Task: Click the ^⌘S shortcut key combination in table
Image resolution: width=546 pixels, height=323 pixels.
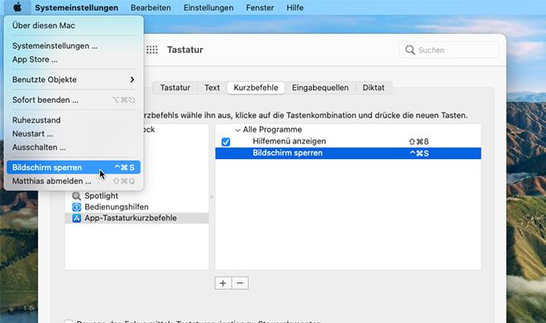Action: pos(419,153)
